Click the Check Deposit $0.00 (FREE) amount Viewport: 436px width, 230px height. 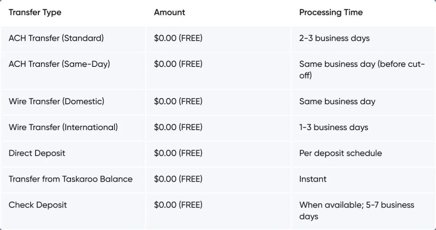(178, 205)
